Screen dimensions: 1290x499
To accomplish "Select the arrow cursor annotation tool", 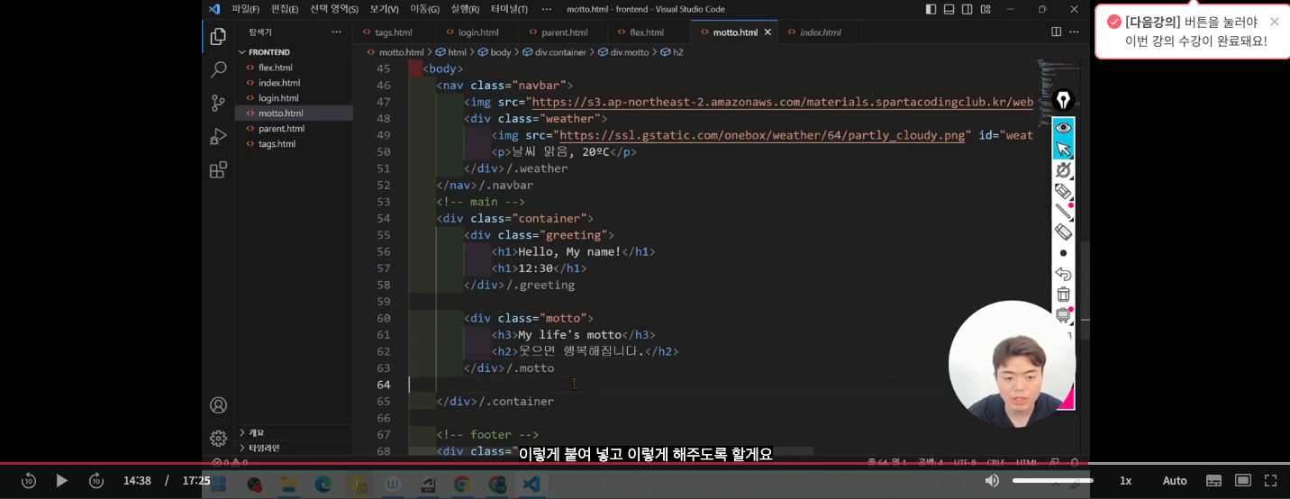I will point(1063,149).
